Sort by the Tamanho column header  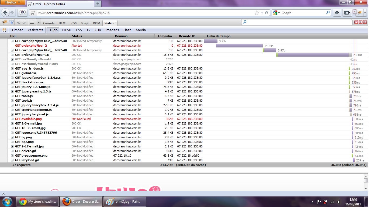point(165,36)
